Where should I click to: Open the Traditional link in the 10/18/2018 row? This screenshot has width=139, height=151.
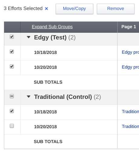tap(130, 112)
